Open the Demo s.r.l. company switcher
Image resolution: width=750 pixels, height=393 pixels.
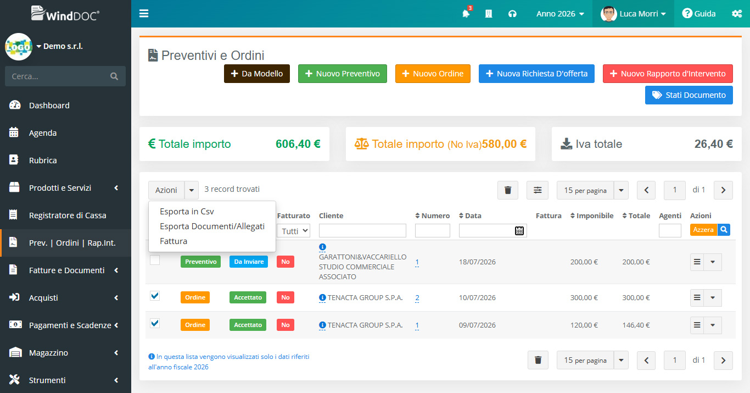59,47
